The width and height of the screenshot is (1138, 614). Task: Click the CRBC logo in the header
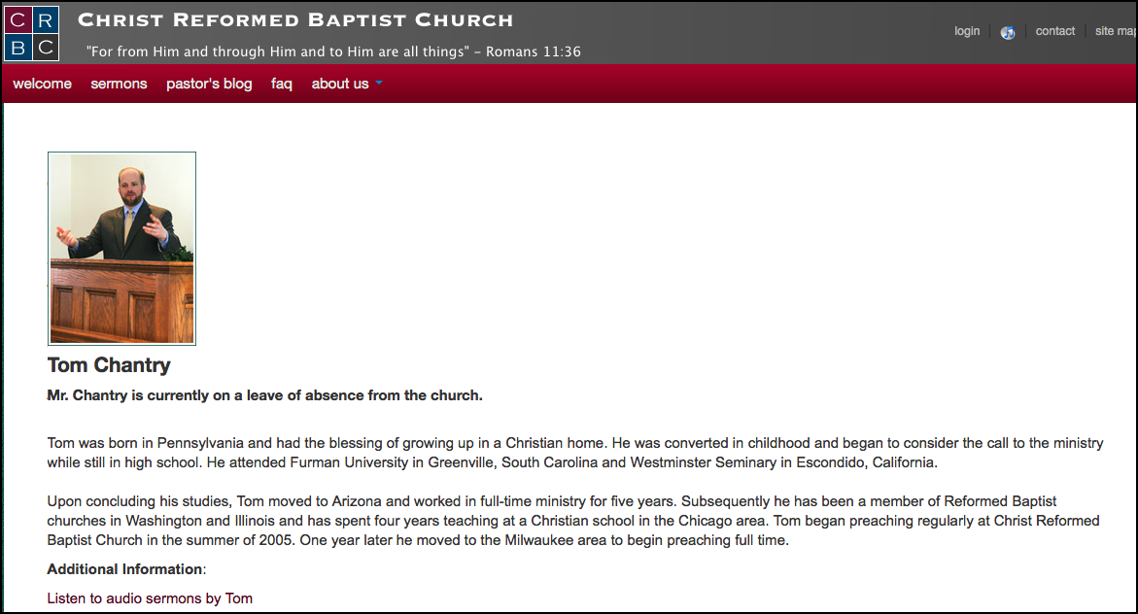click(x=32, y=33)
